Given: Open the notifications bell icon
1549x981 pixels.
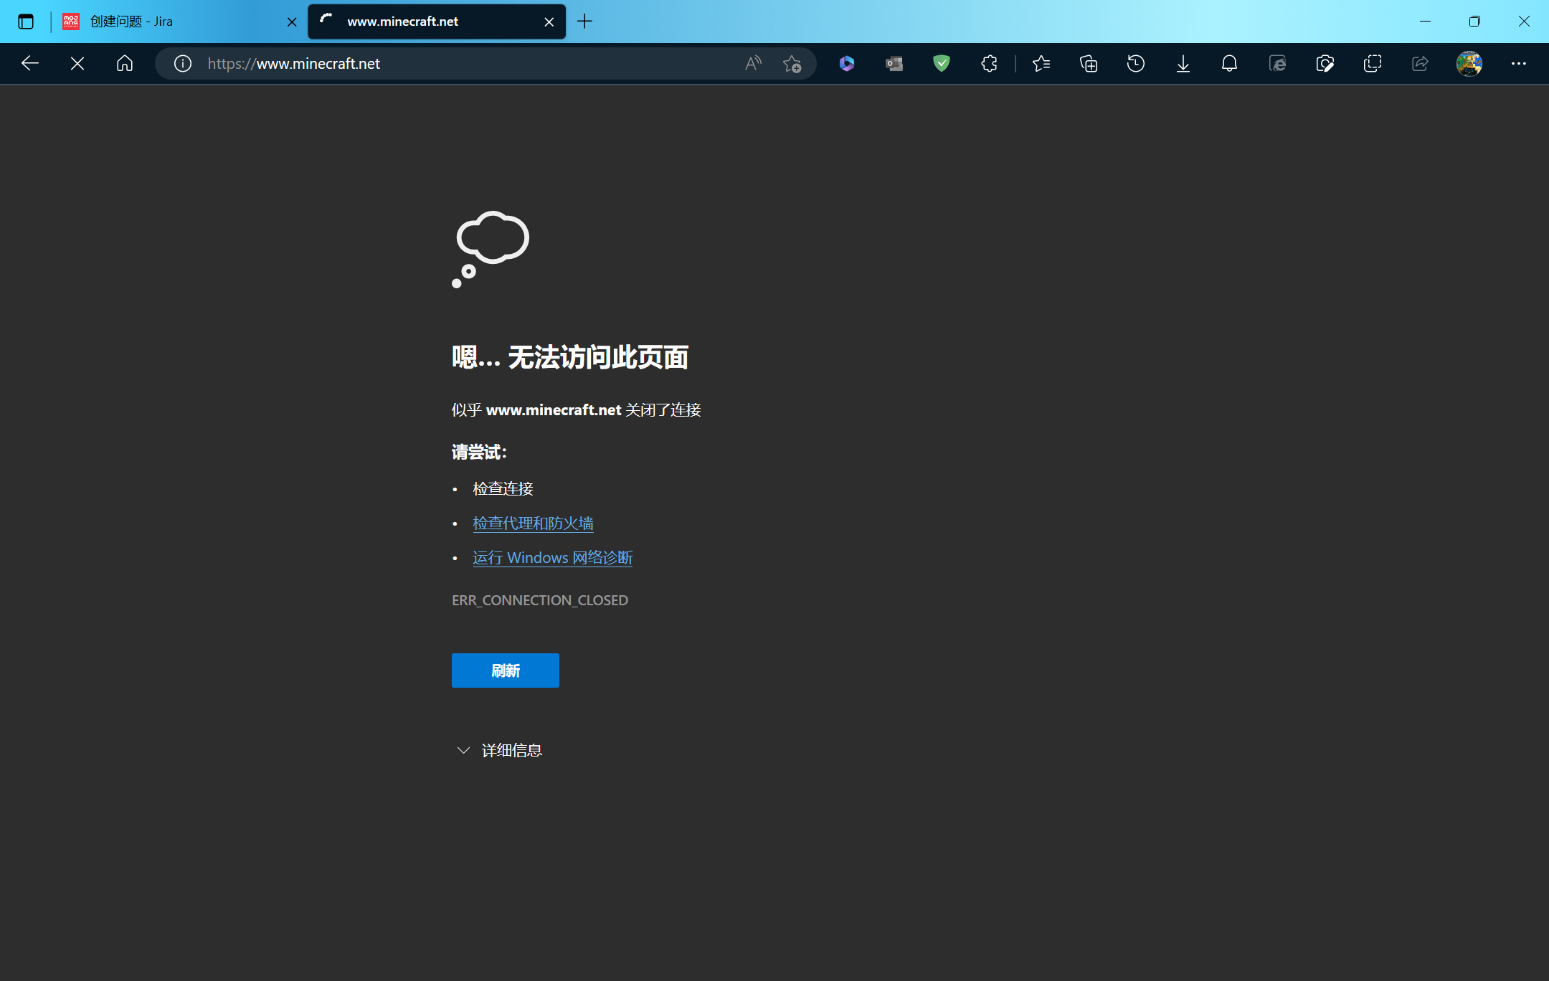Looking at the screenshot, I should [1230, 64].
